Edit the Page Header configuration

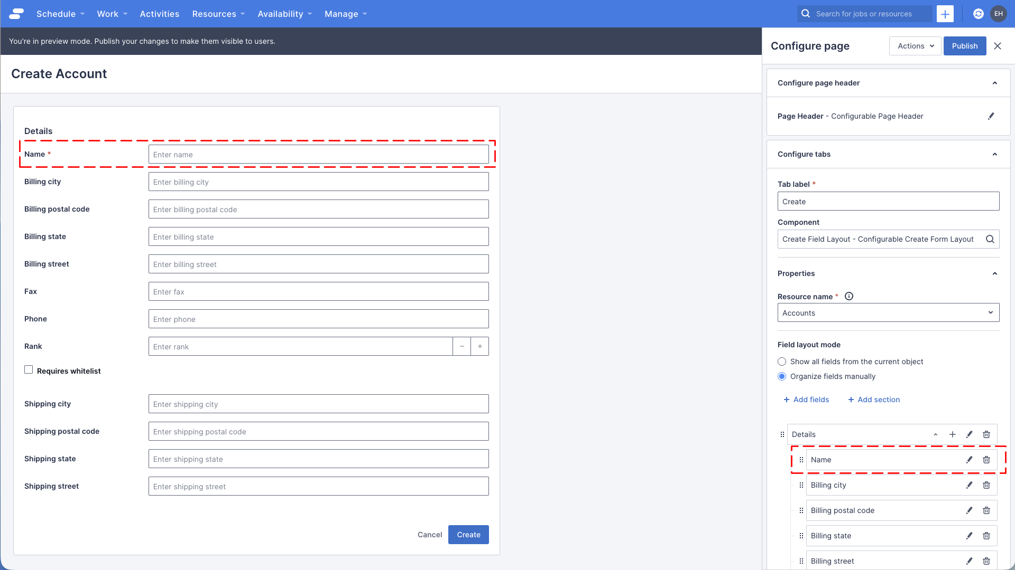pyautogui.click(x=992, y=116)
